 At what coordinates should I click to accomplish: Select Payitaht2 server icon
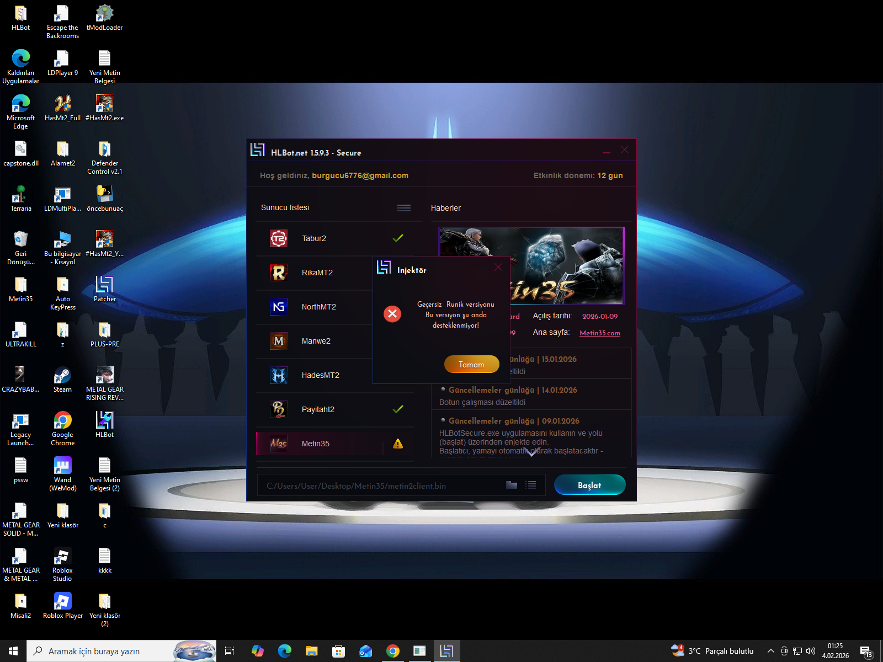(279, 409)
